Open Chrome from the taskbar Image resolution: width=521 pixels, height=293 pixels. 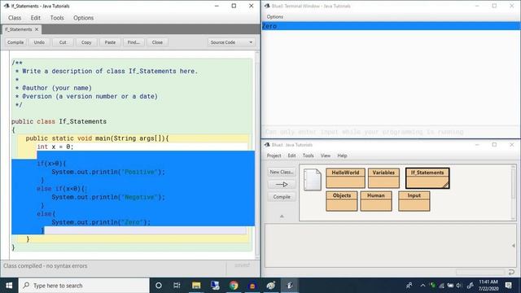click(234, 286)
